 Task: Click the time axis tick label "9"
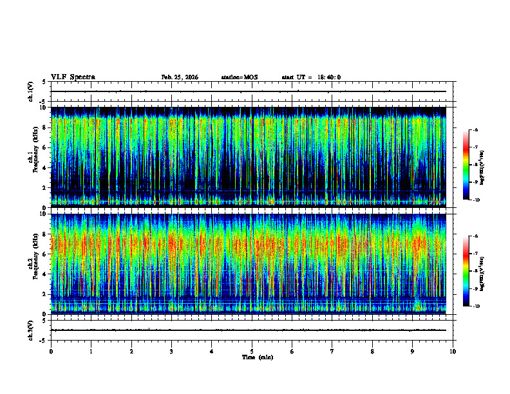(412, 352)
